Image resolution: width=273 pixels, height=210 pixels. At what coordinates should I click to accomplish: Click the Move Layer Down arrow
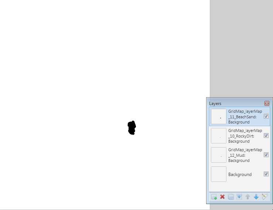tap(256, 197)
